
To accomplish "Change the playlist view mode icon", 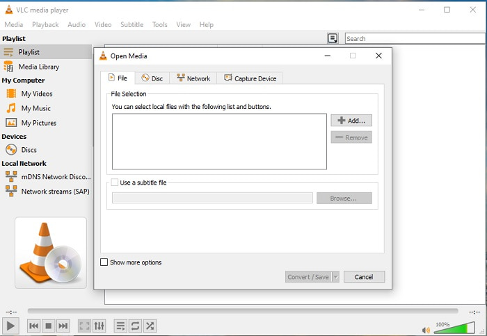I will [x=333, y=38].
